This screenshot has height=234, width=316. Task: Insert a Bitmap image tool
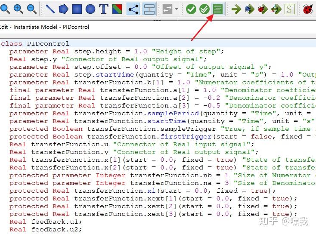(117, 9)
